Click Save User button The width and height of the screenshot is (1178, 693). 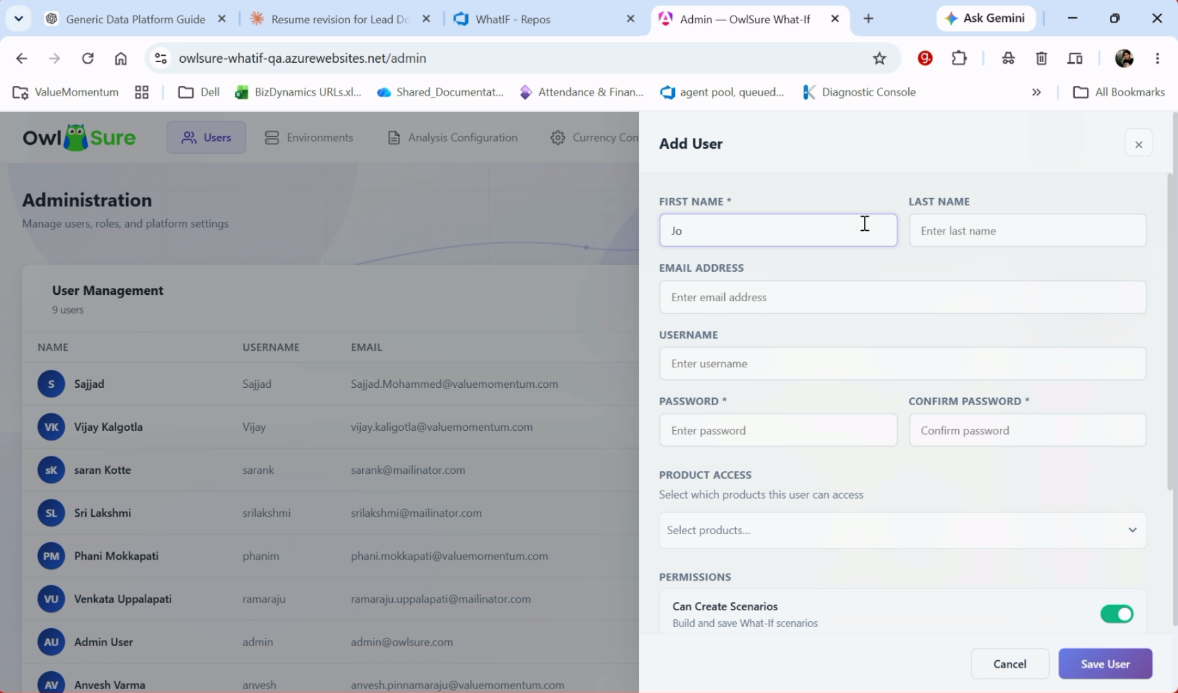[1105, 664]
